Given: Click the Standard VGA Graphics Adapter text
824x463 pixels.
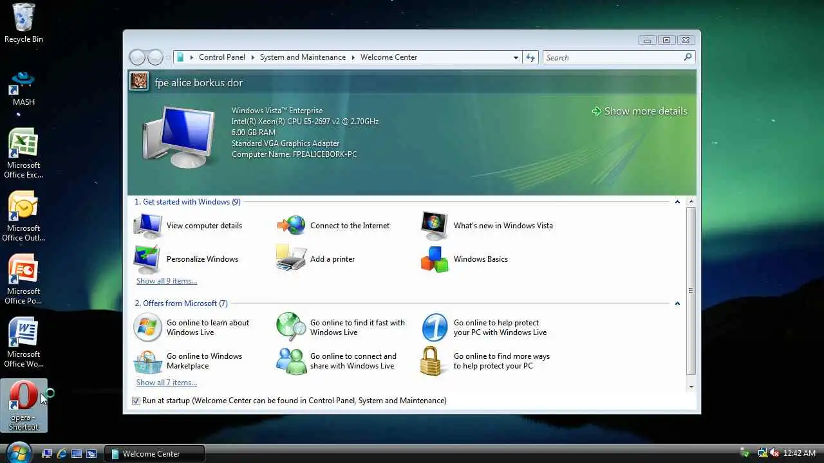Looking at the screenshot, I should pyautogui.click(x=285, y=143).
